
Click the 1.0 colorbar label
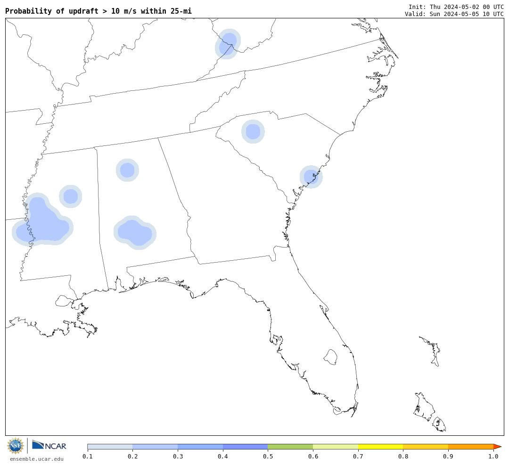493,457
